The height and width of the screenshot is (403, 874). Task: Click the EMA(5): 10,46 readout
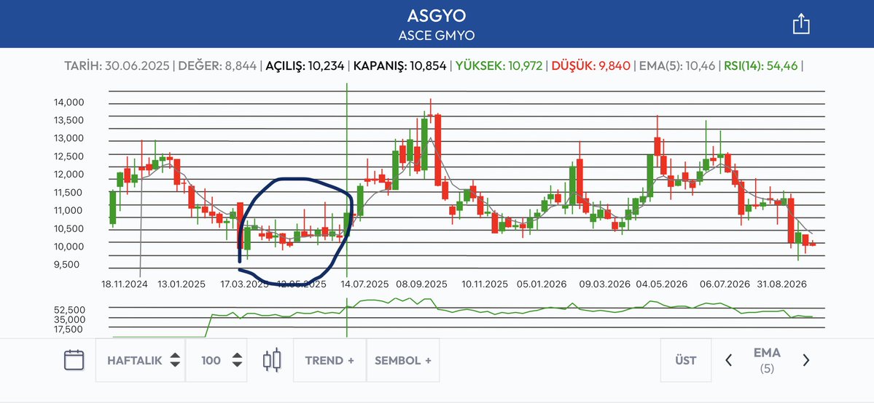[677, 65]
